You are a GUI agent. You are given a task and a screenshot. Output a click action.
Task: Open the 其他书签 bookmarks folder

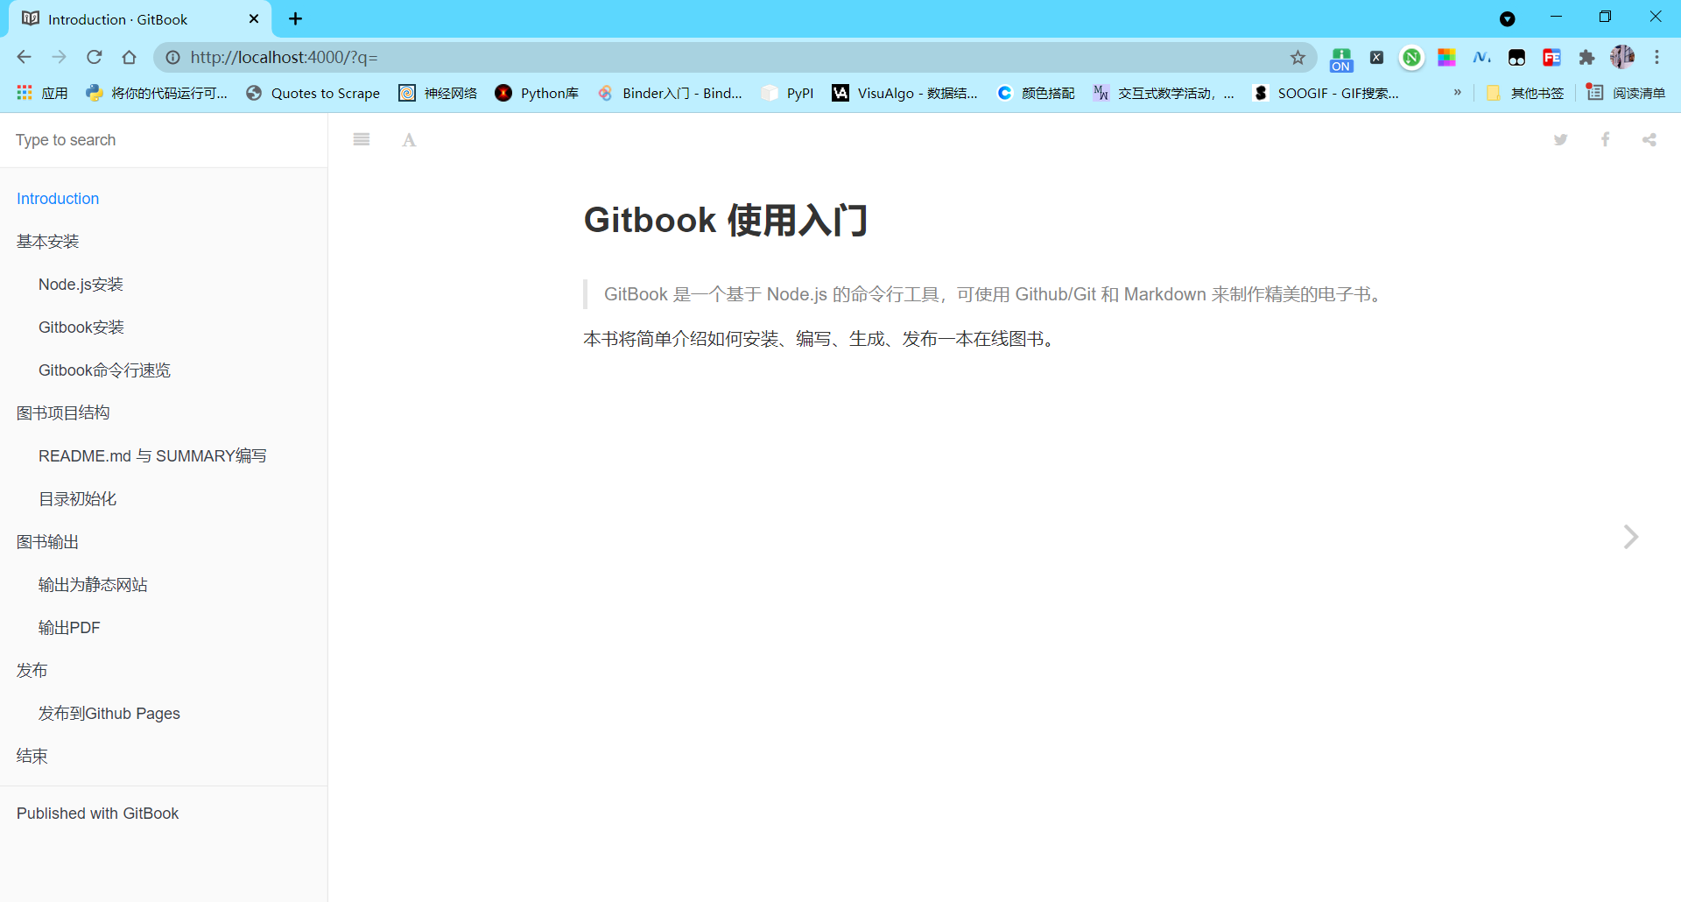[x=1524, y=93]
